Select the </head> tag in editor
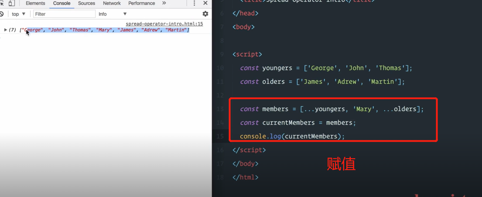Image resolution: width=482 pixels, height=197 pixels. click(246, 13)
